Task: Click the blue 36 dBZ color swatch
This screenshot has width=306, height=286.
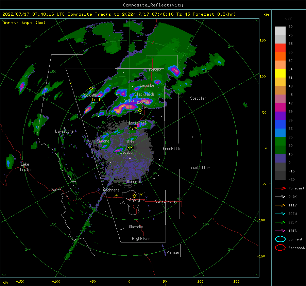Action: pyautogui.click(x=280, y=124)
